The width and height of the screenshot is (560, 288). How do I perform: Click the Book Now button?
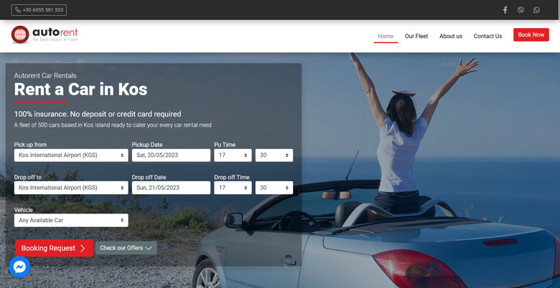(531, 34)
